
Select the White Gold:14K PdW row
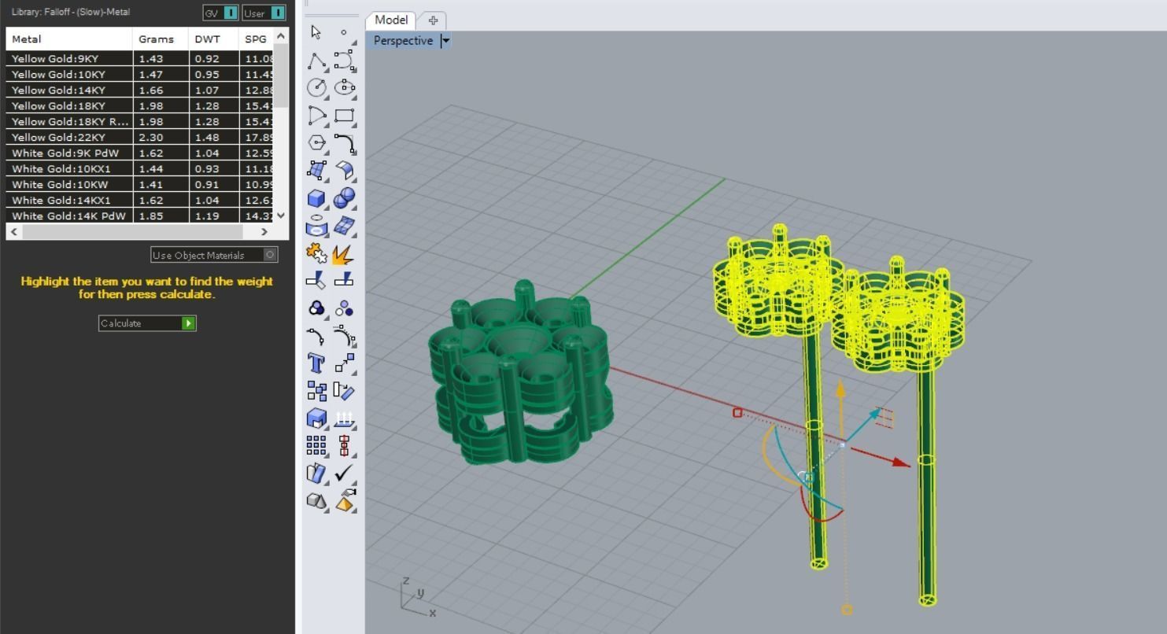[140, 216]
